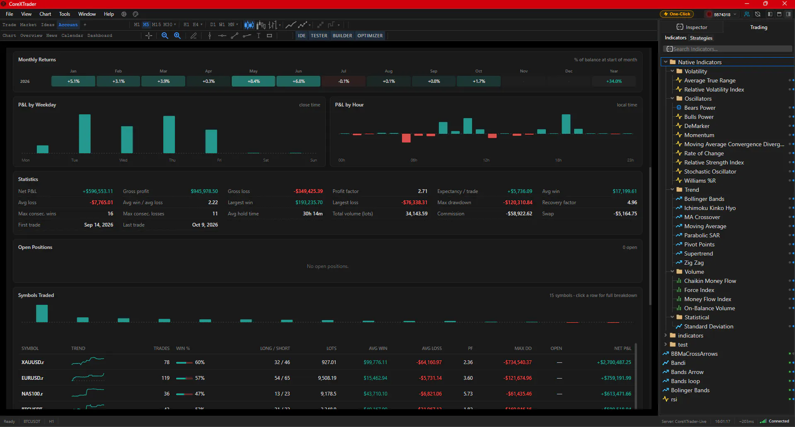The height and width of the screenshot is (427, 795).
Task: Collapse the Oscillators folder
Action: click(x=672, y=99)
